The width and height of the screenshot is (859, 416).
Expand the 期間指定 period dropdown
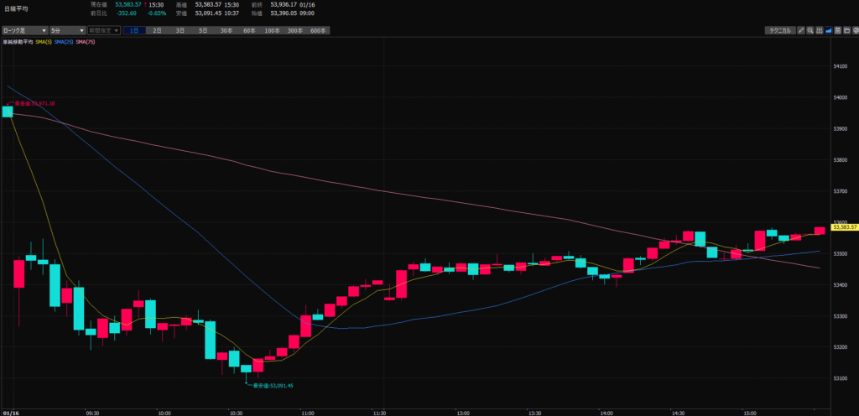(x=103, y=30)
